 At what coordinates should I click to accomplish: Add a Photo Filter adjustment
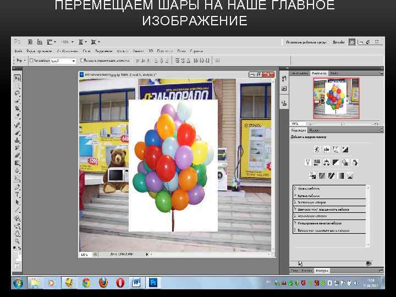click(345, 163)
